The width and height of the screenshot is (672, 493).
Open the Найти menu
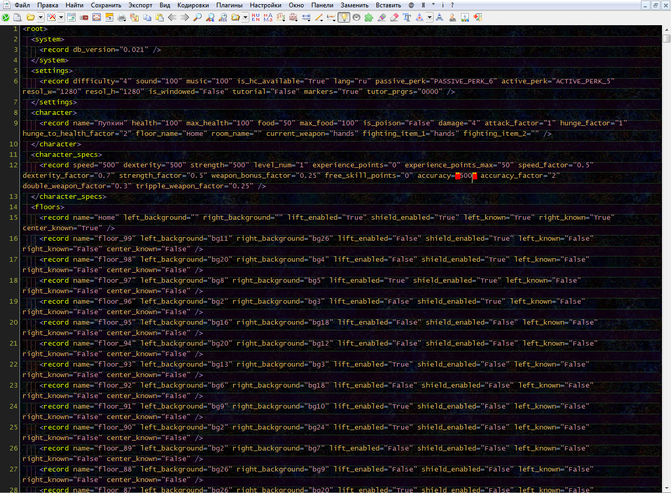click(x=75, y=5)
